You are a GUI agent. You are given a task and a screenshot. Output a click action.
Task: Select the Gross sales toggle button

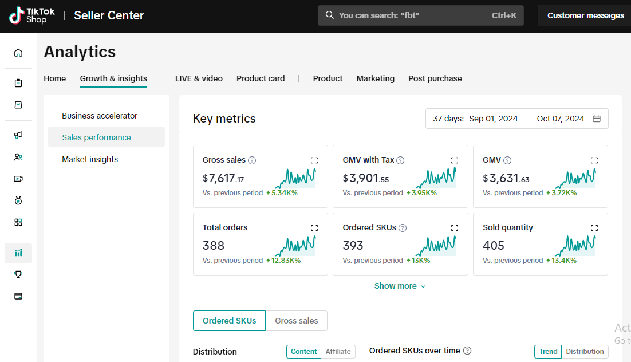tap(296, 321)
